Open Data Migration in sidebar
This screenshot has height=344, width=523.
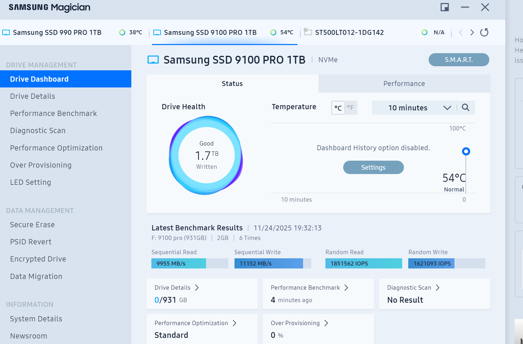coord(66,276)
